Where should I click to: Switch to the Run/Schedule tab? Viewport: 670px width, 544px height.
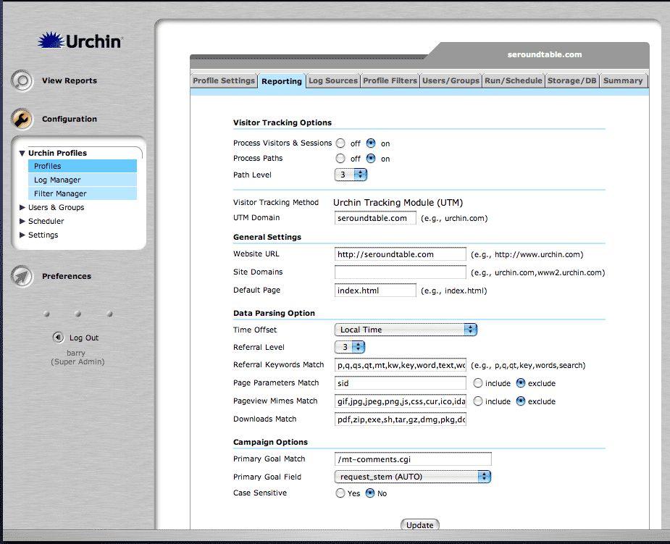tap(513, 80)
